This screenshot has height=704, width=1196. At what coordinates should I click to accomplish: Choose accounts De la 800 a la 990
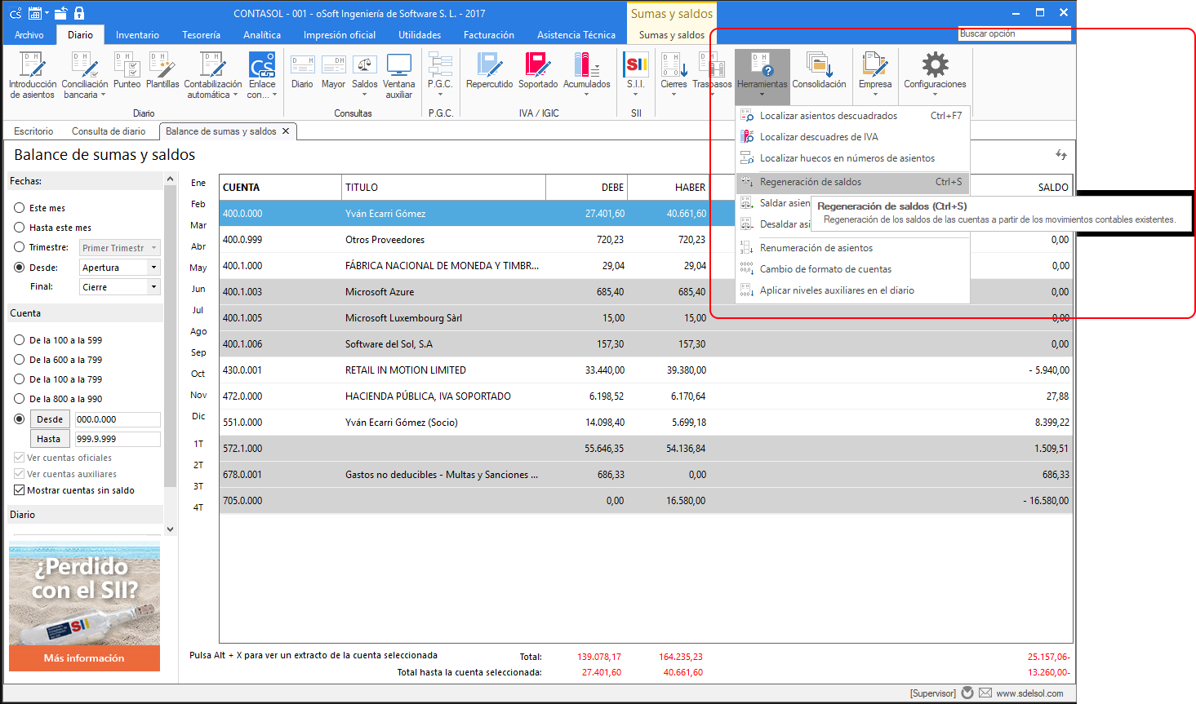[20, 399]
